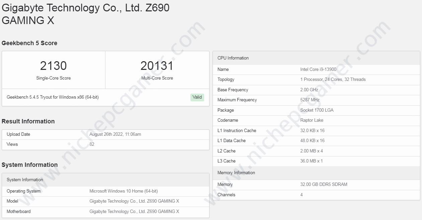
Task: Click the CPU Information table header
Action: (233, 58)
